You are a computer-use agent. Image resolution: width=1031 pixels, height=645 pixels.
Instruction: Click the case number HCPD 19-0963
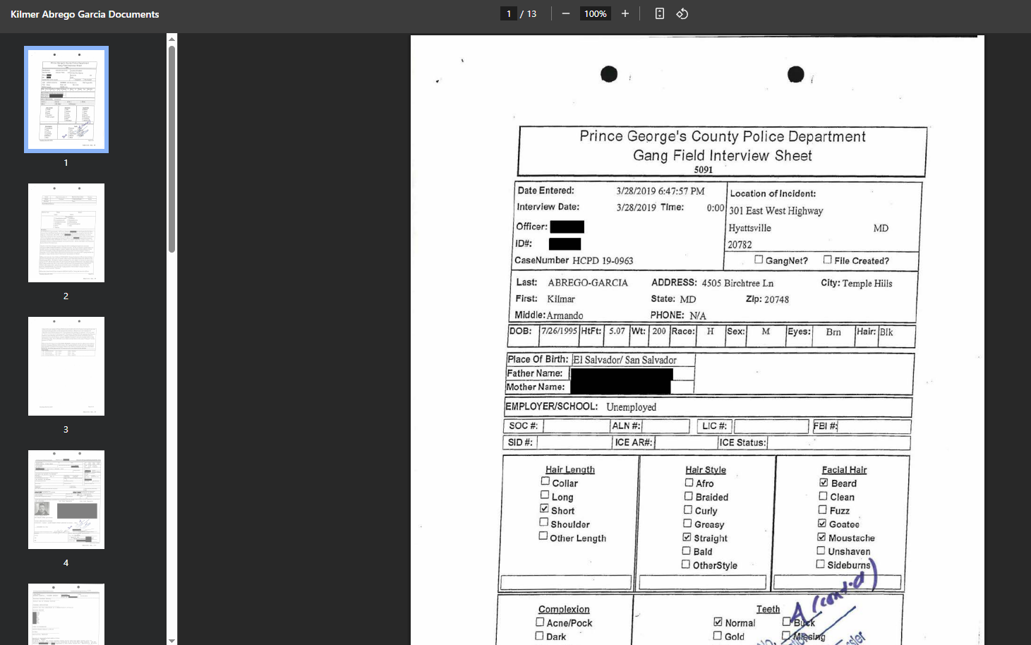[x=603, y=260]
